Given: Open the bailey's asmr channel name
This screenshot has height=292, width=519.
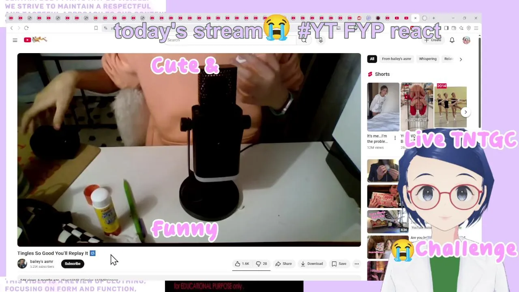Looking at the screenshot, I should tap(41, 262).
